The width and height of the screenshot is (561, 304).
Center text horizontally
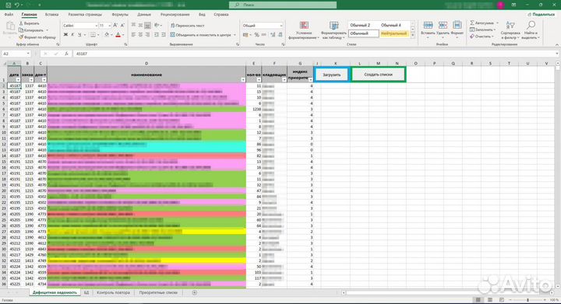click(x=140, y=35)
